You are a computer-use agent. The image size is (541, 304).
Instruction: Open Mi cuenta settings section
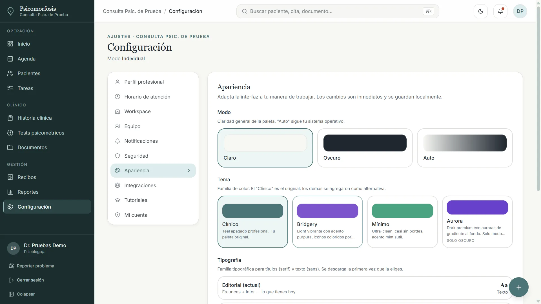153,215
